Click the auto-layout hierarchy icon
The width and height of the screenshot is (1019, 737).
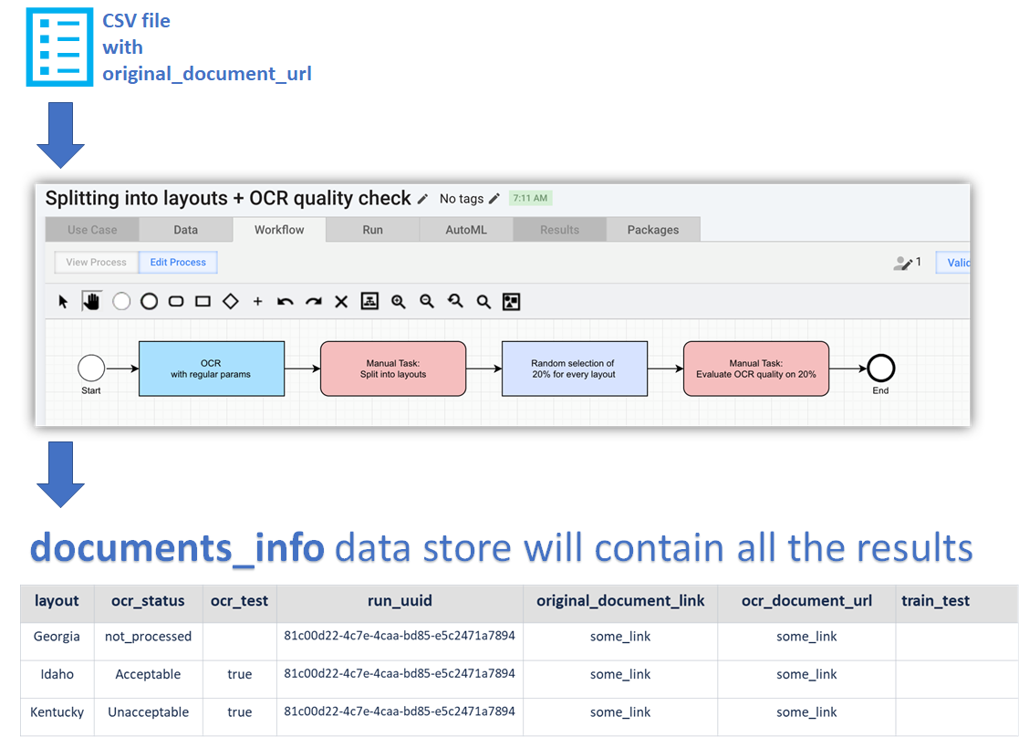click(369, 301)
